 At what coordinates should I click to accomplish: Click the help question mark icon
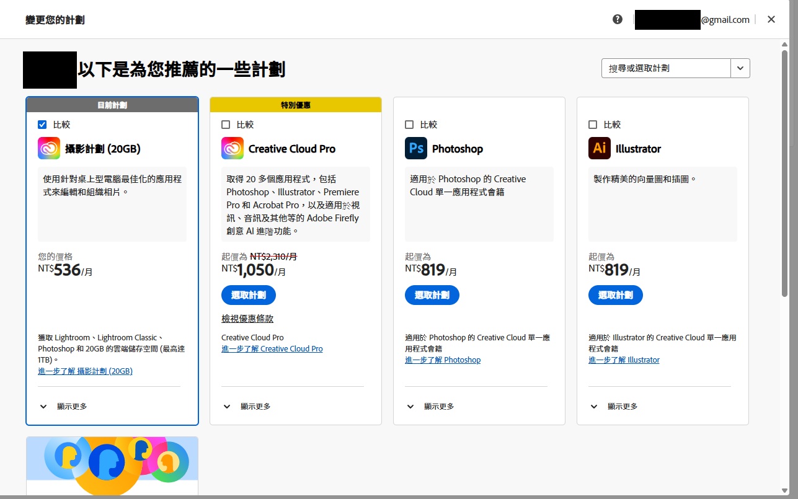(617, 19)
